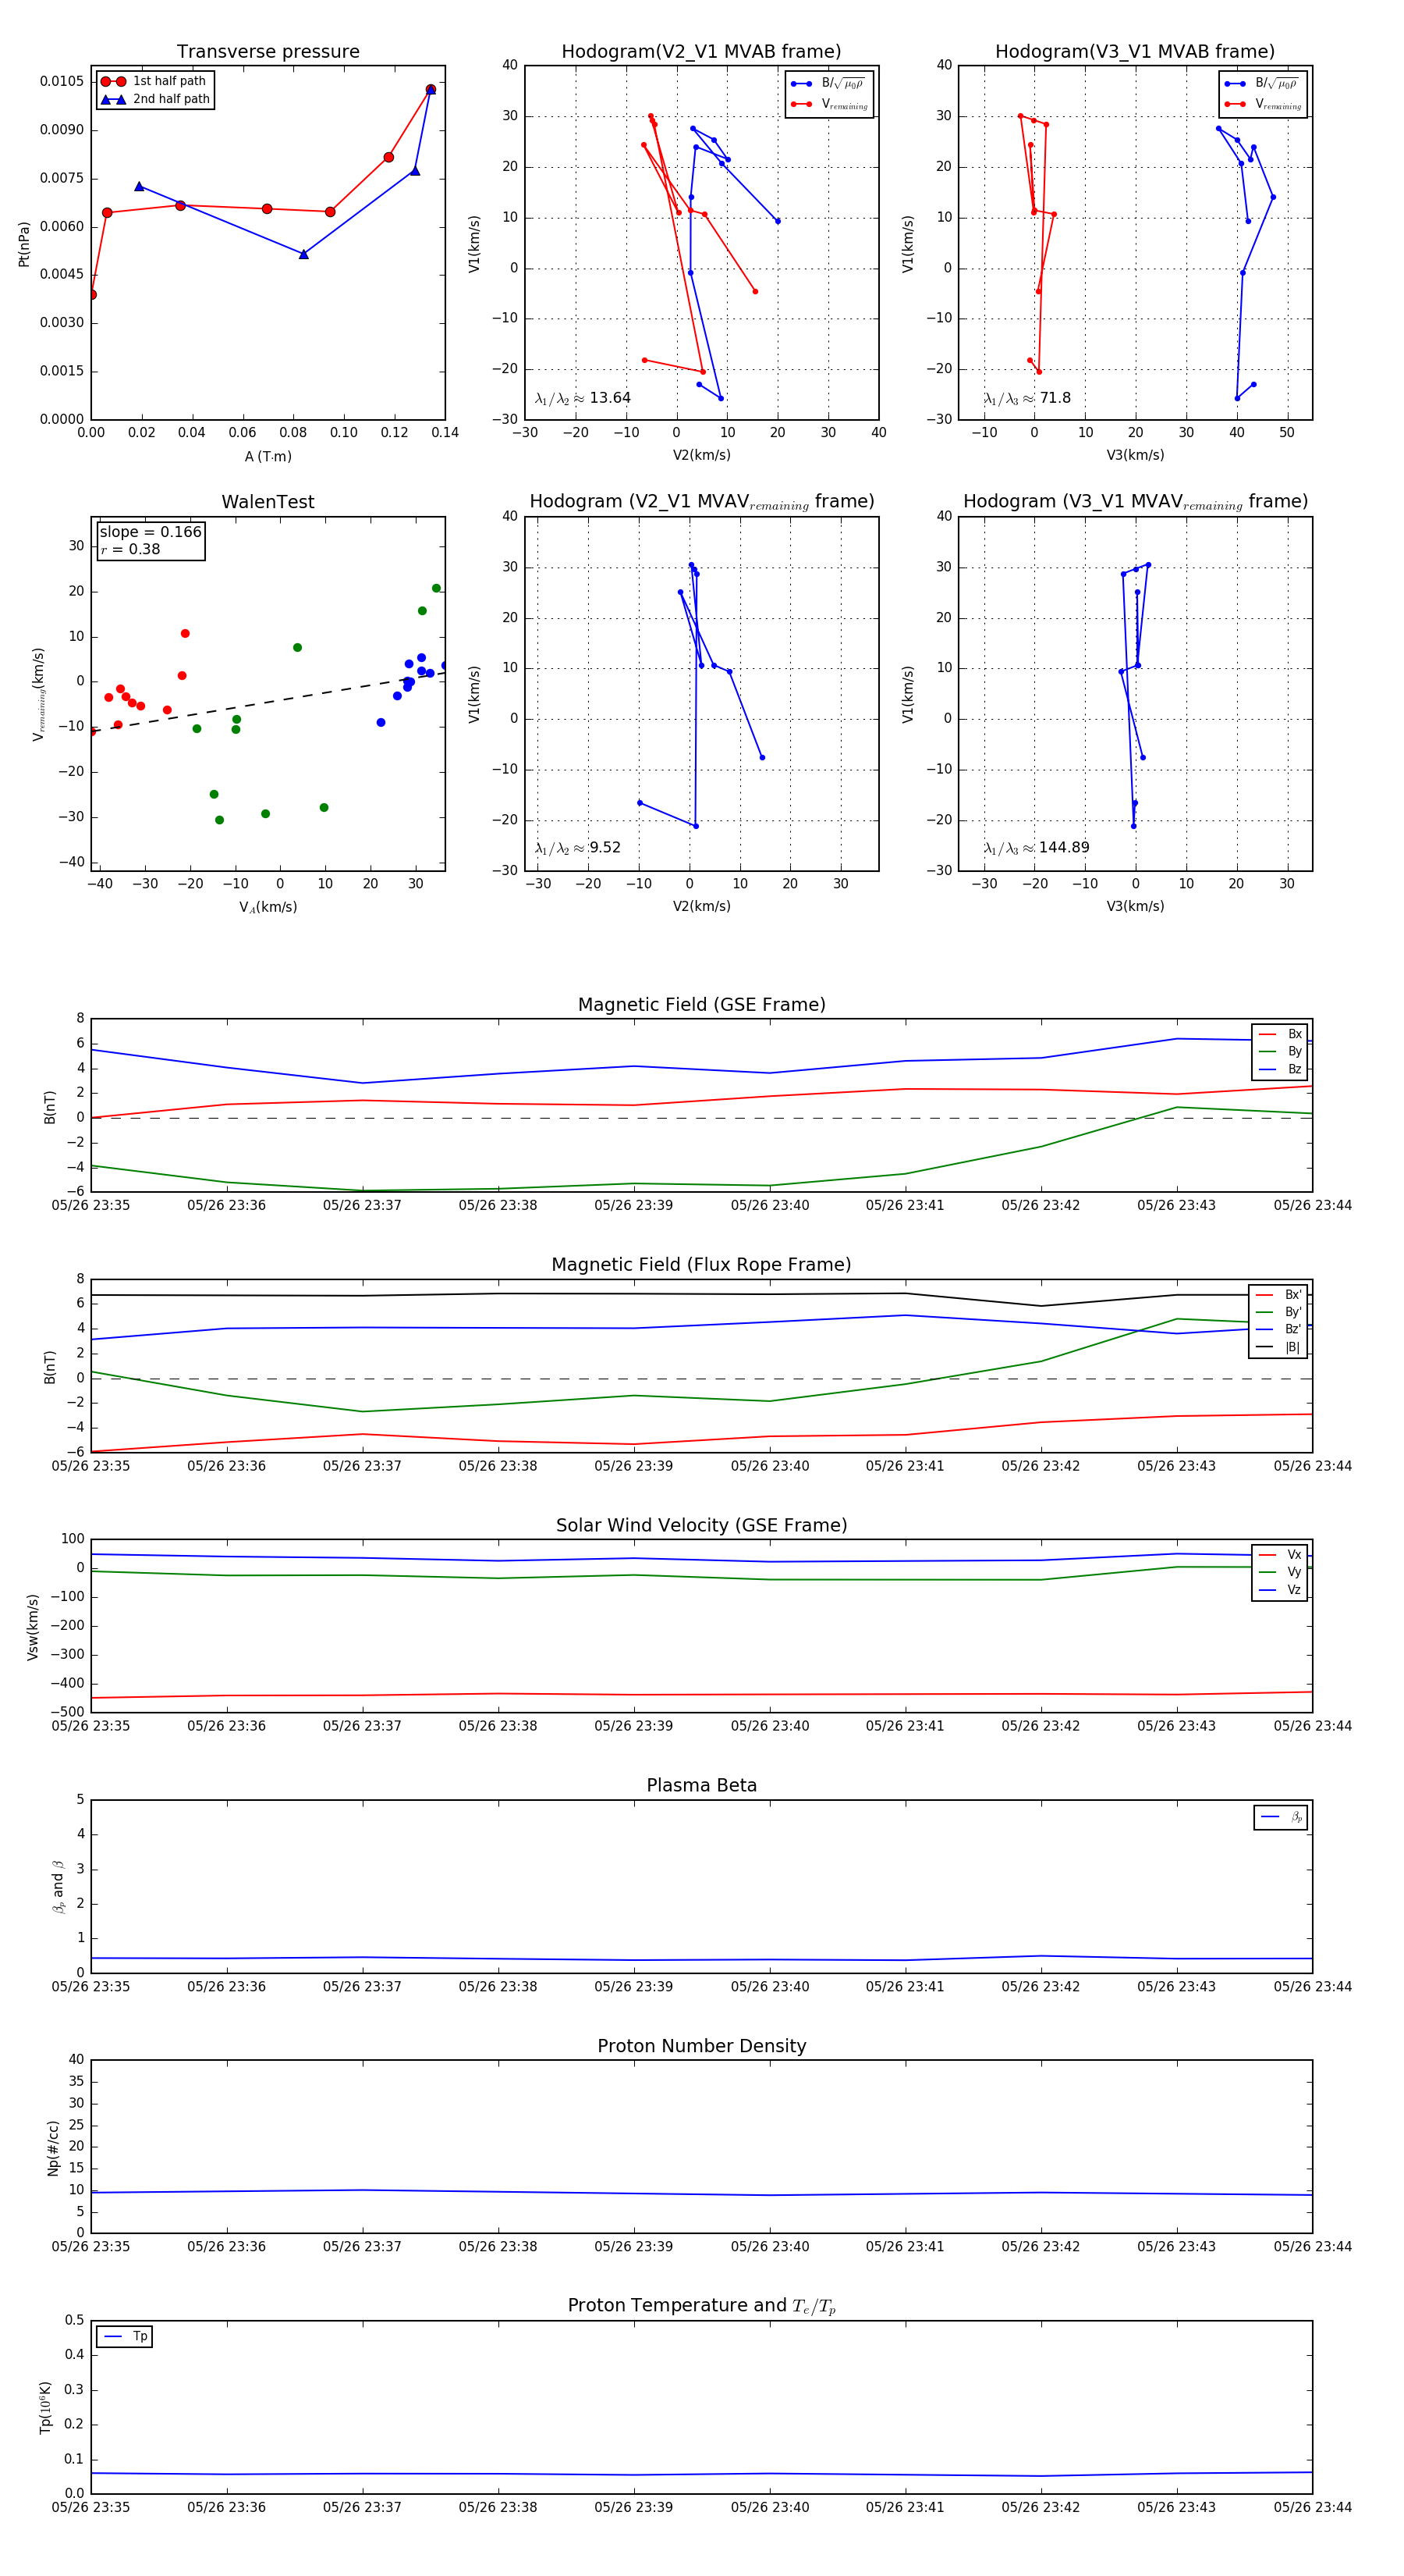This screenshot has width=1404, height=2576.
Task: Select the '1st half path' legend entry
Action: pyautogui.click(x=154, y=81)
